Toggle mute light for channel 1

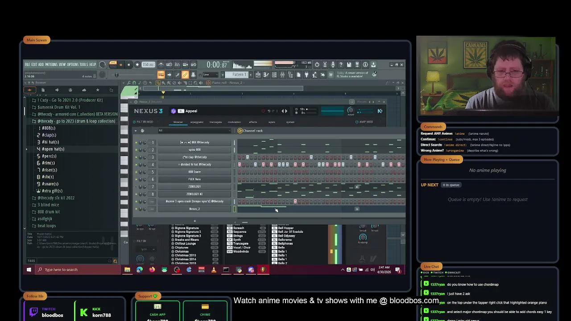pos(136,142)
